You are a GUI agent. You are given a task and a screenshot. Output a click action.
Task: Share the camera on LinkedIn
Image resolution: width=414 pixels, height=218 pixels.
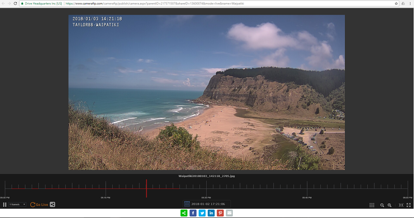pyautogui.click(x=211, y=213)
